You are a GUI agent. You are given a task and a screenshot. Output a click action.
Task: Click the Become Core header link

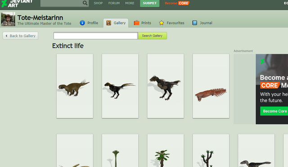(x=177, y=3)
